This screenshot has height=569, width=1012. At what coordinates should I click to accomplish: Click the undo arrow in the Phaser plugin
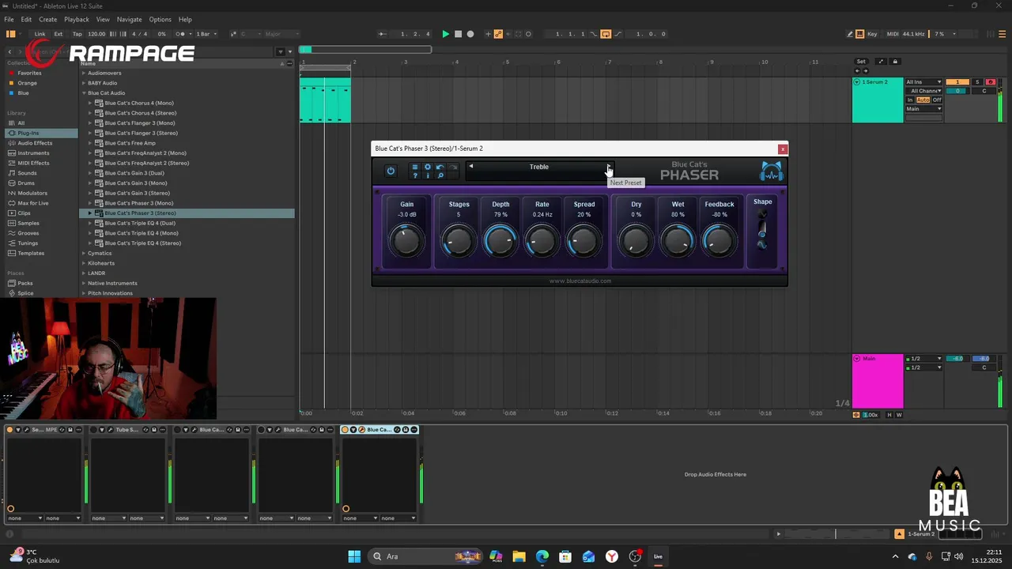coord(440,167)
